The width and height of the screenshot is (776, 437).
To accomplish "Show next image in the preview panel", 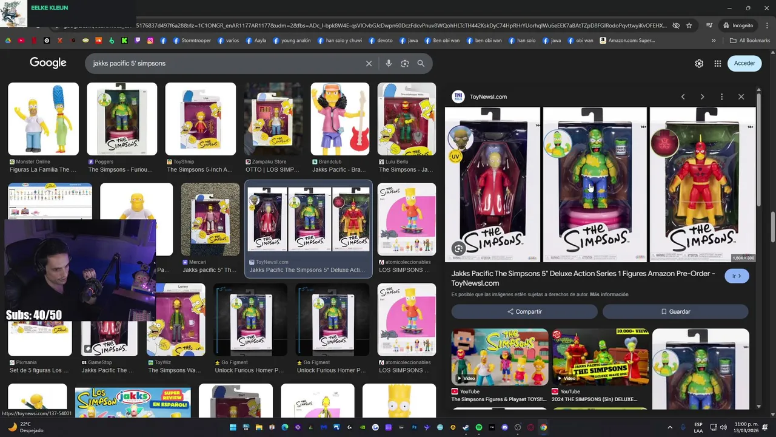I will point(702,97).
